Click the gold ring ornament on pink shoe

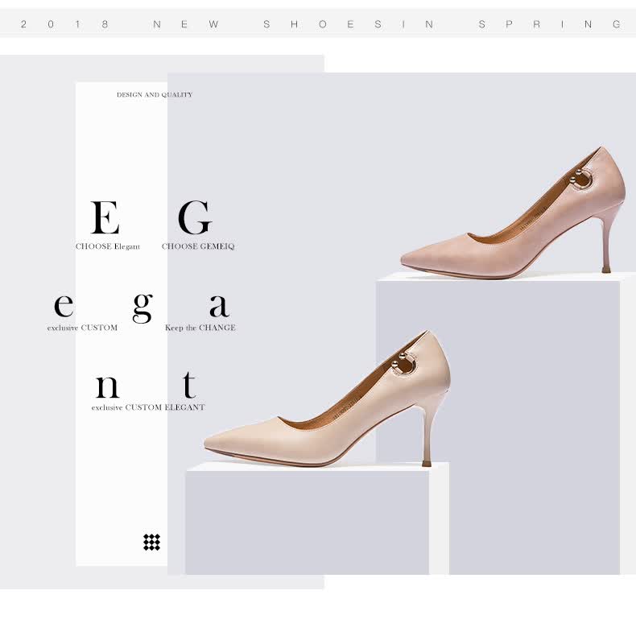[x=580, y=180]
